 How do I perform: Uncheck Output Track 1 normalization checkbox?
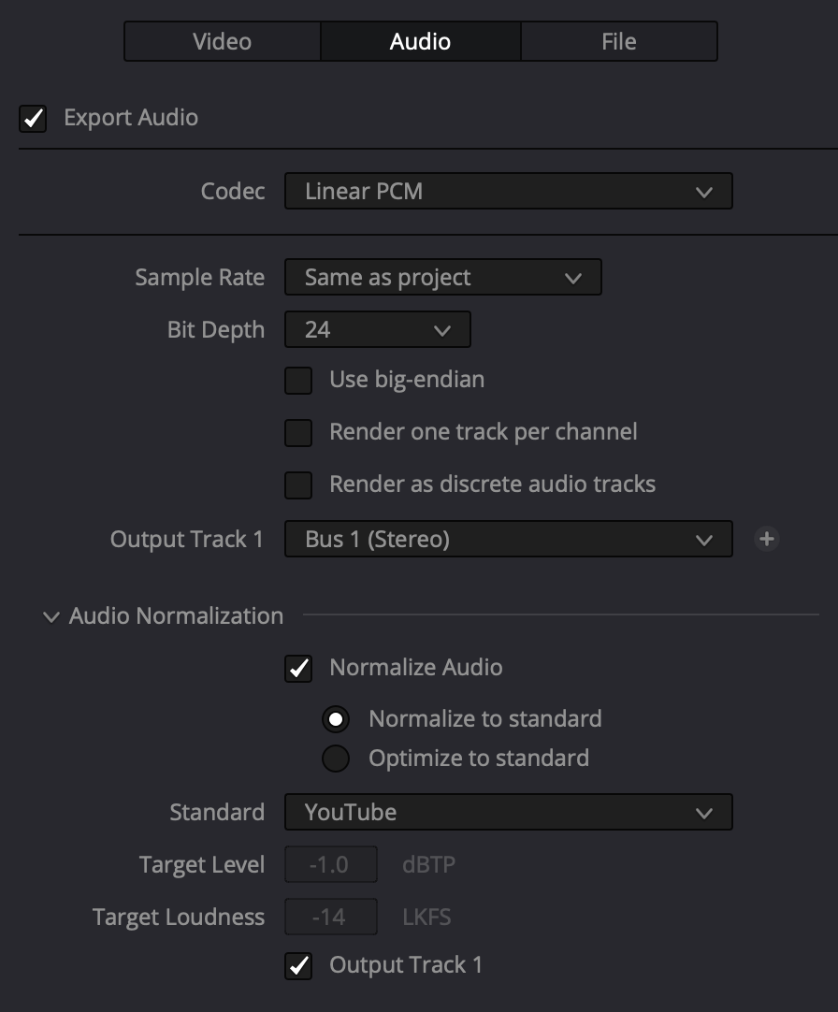(x=298, y=966)
